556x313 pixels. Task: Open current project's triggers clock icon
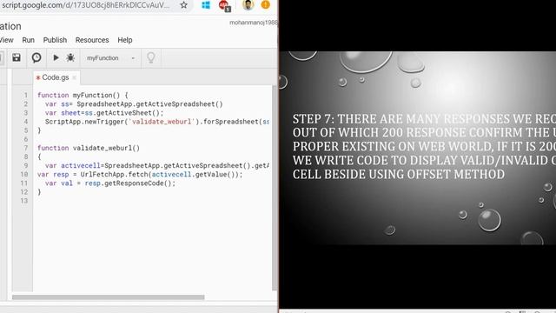pyautogui.click(x=36, y=58)
